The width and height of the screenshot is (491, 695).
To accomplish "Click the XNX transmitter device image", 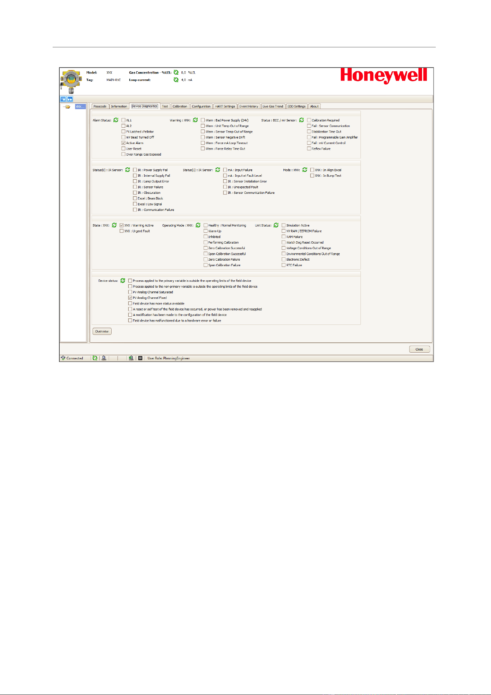I will coord(71,82).
